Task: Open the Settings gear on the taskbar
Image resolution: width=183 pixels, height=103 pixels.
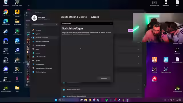Action: click(x=128, y=100)
